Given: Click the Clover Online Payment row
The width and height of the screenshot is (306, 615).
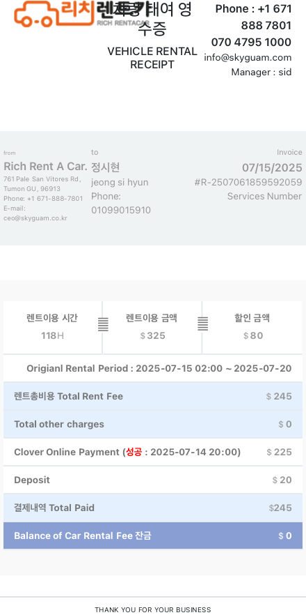Looking at the screenshot, I should coord(153,452).
